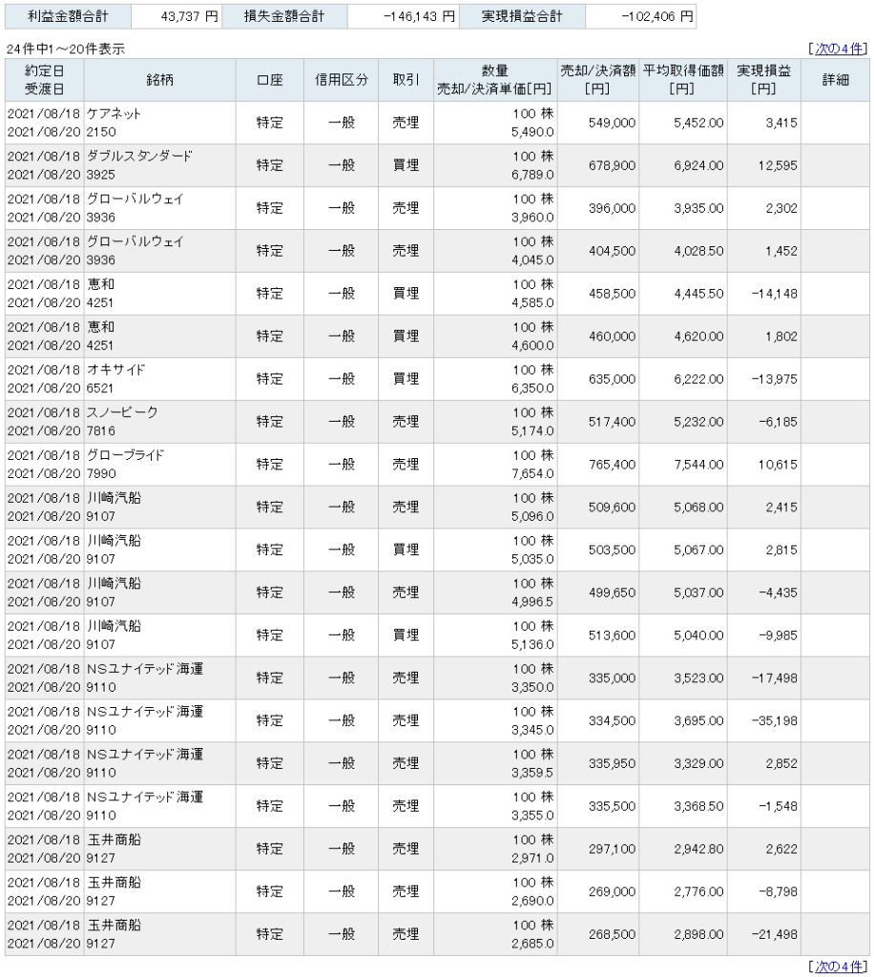Select the 約定日 受渡日 column header
The image size is (874, 977).
[44, 80]
